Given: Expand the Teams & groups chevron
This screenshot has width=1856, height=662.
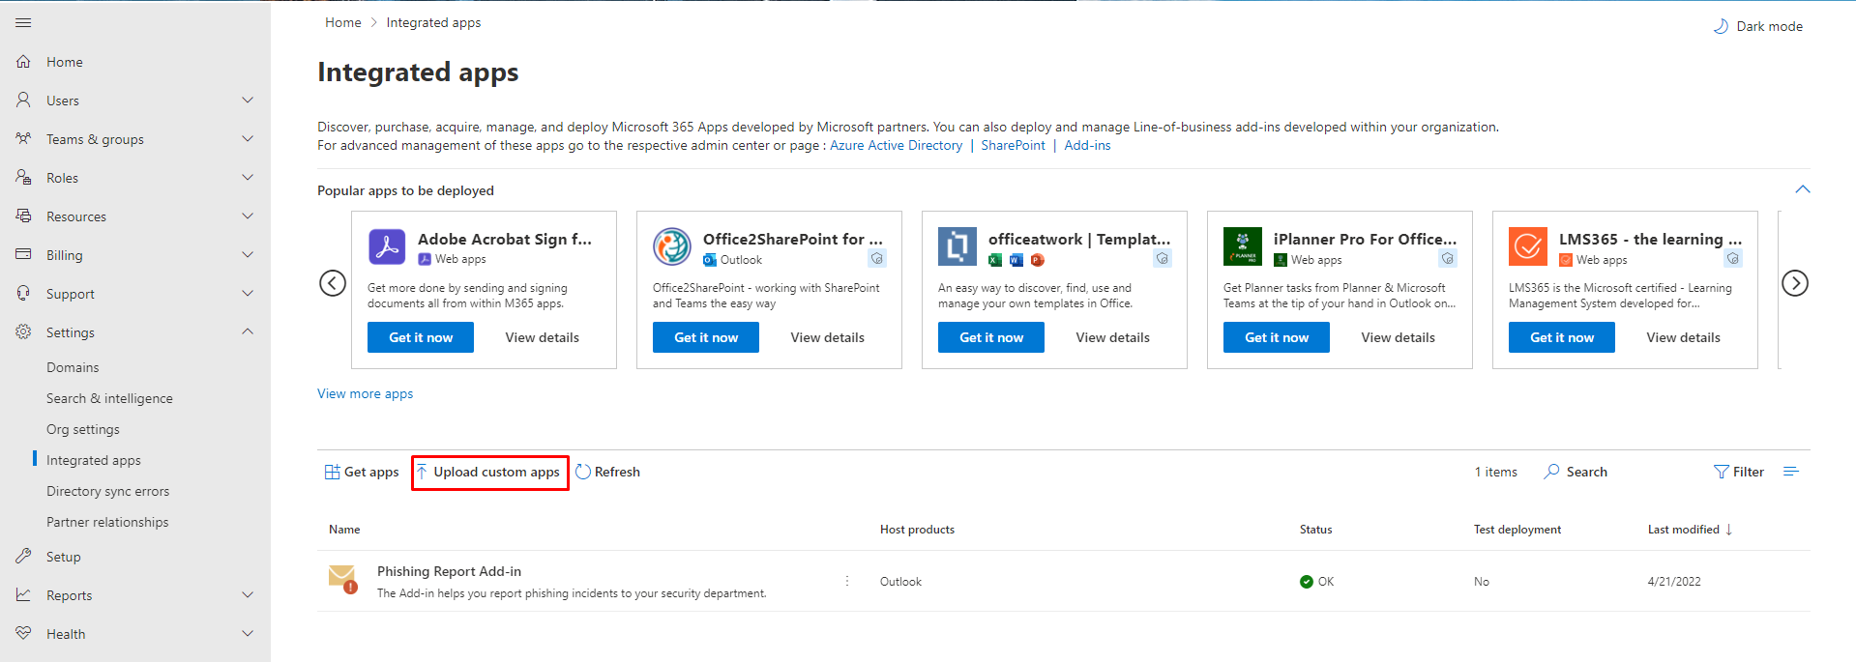Looking at the screenshot, I should tap(248, 139).
